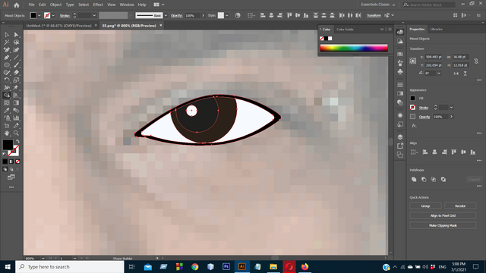Open rotation angle dropdown in Transform
Screen dimensions: 486x273
(439, 74)
